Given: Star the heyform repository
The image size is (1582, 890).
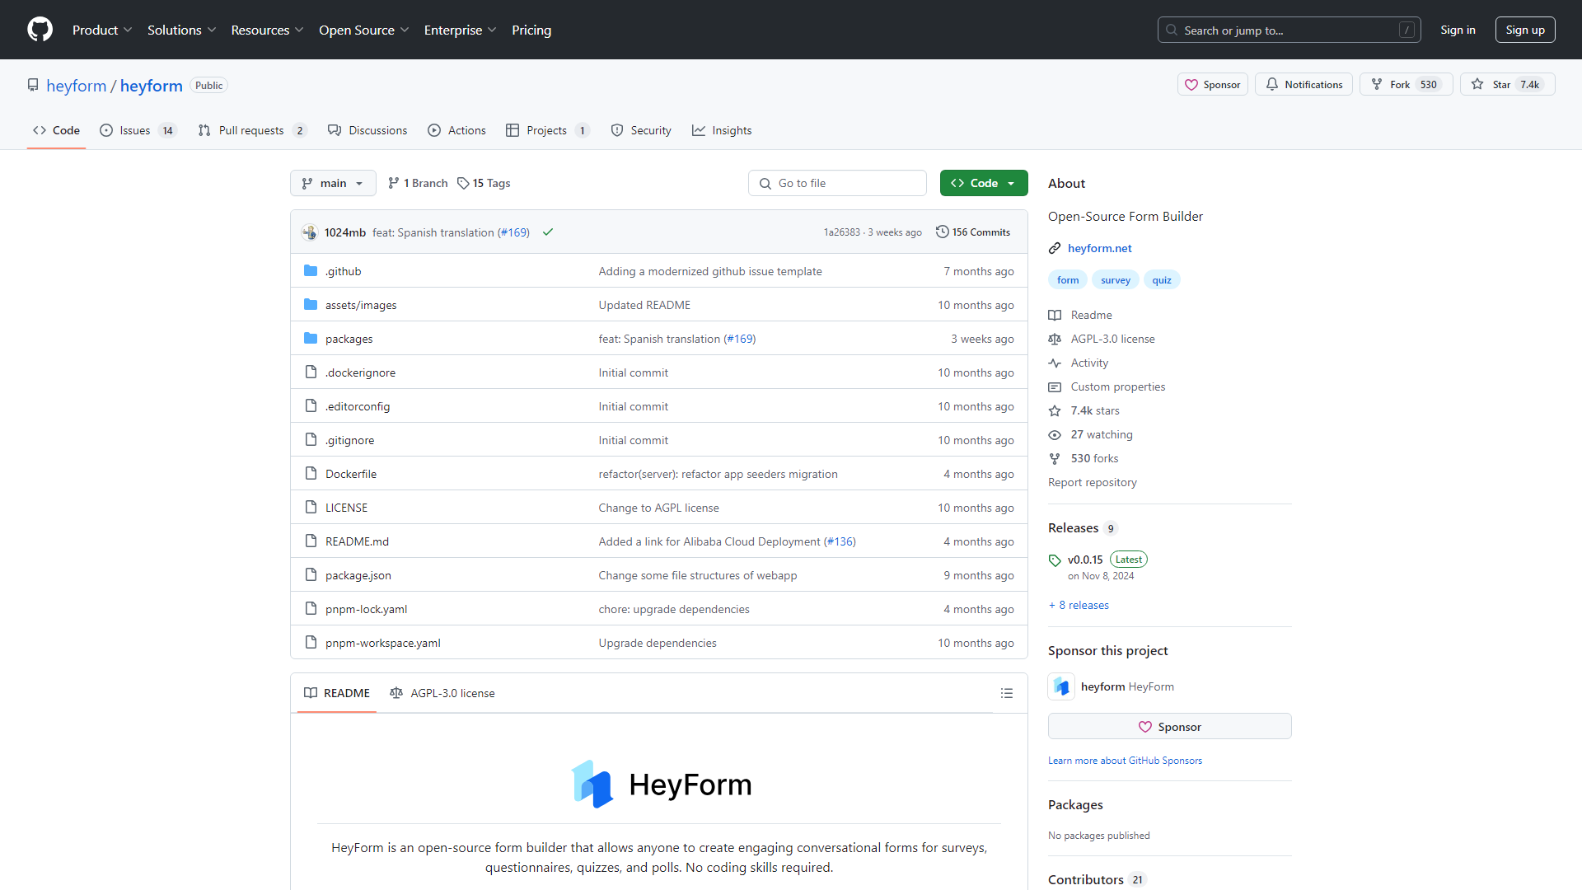Looking at the screenshot, I should tap(1507, 84).
